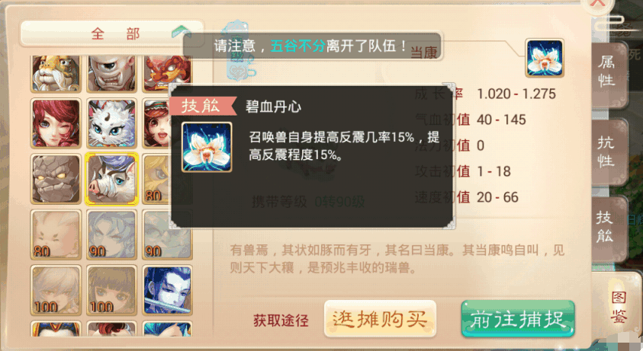Select the blue-haired flute player portrait
This screenshot has width=643, height=351.
(x=167, y=290)
